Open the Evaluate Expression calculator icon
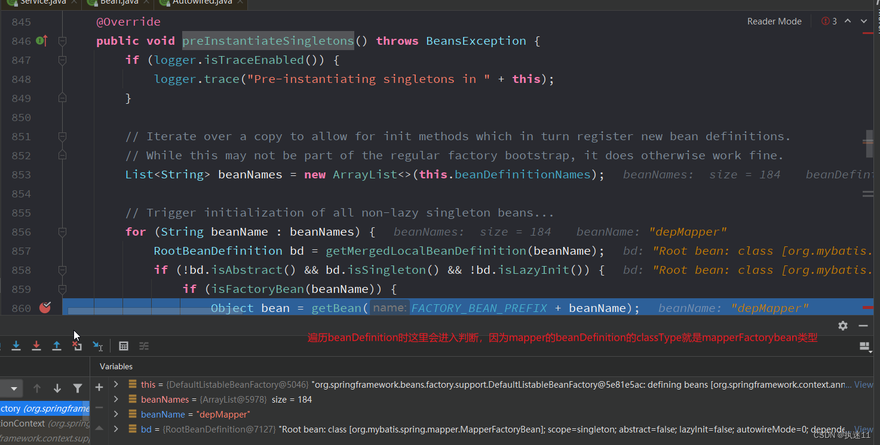Viewport: 880px width, 445px height. coord(124,346)
